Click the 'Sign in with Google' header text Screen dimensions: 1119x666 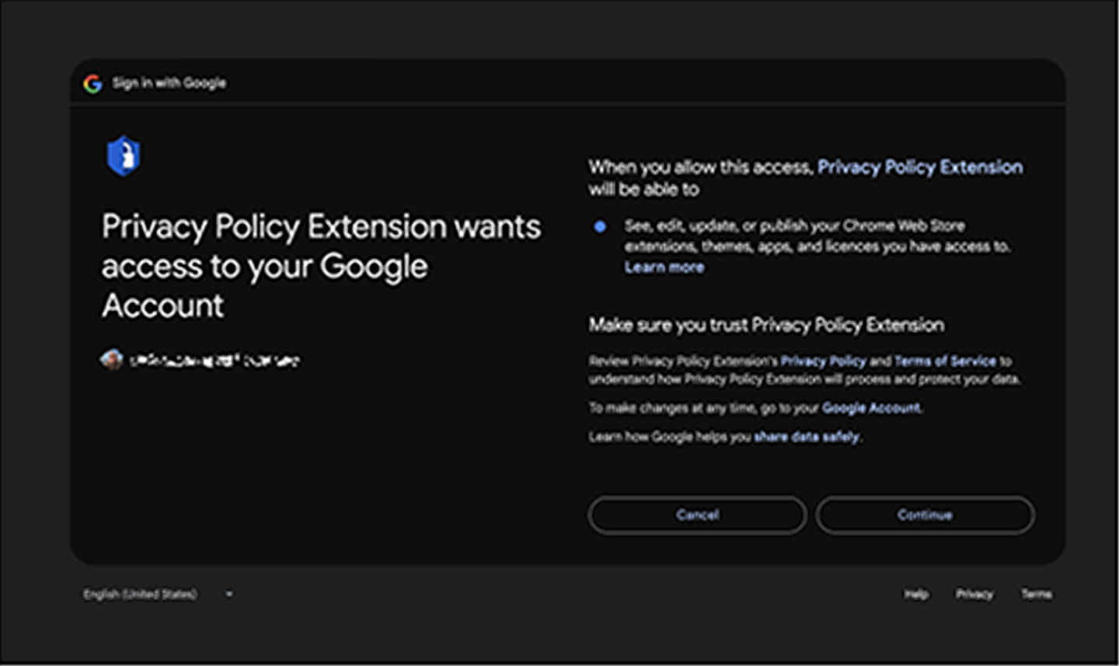(x=169, y=83)
